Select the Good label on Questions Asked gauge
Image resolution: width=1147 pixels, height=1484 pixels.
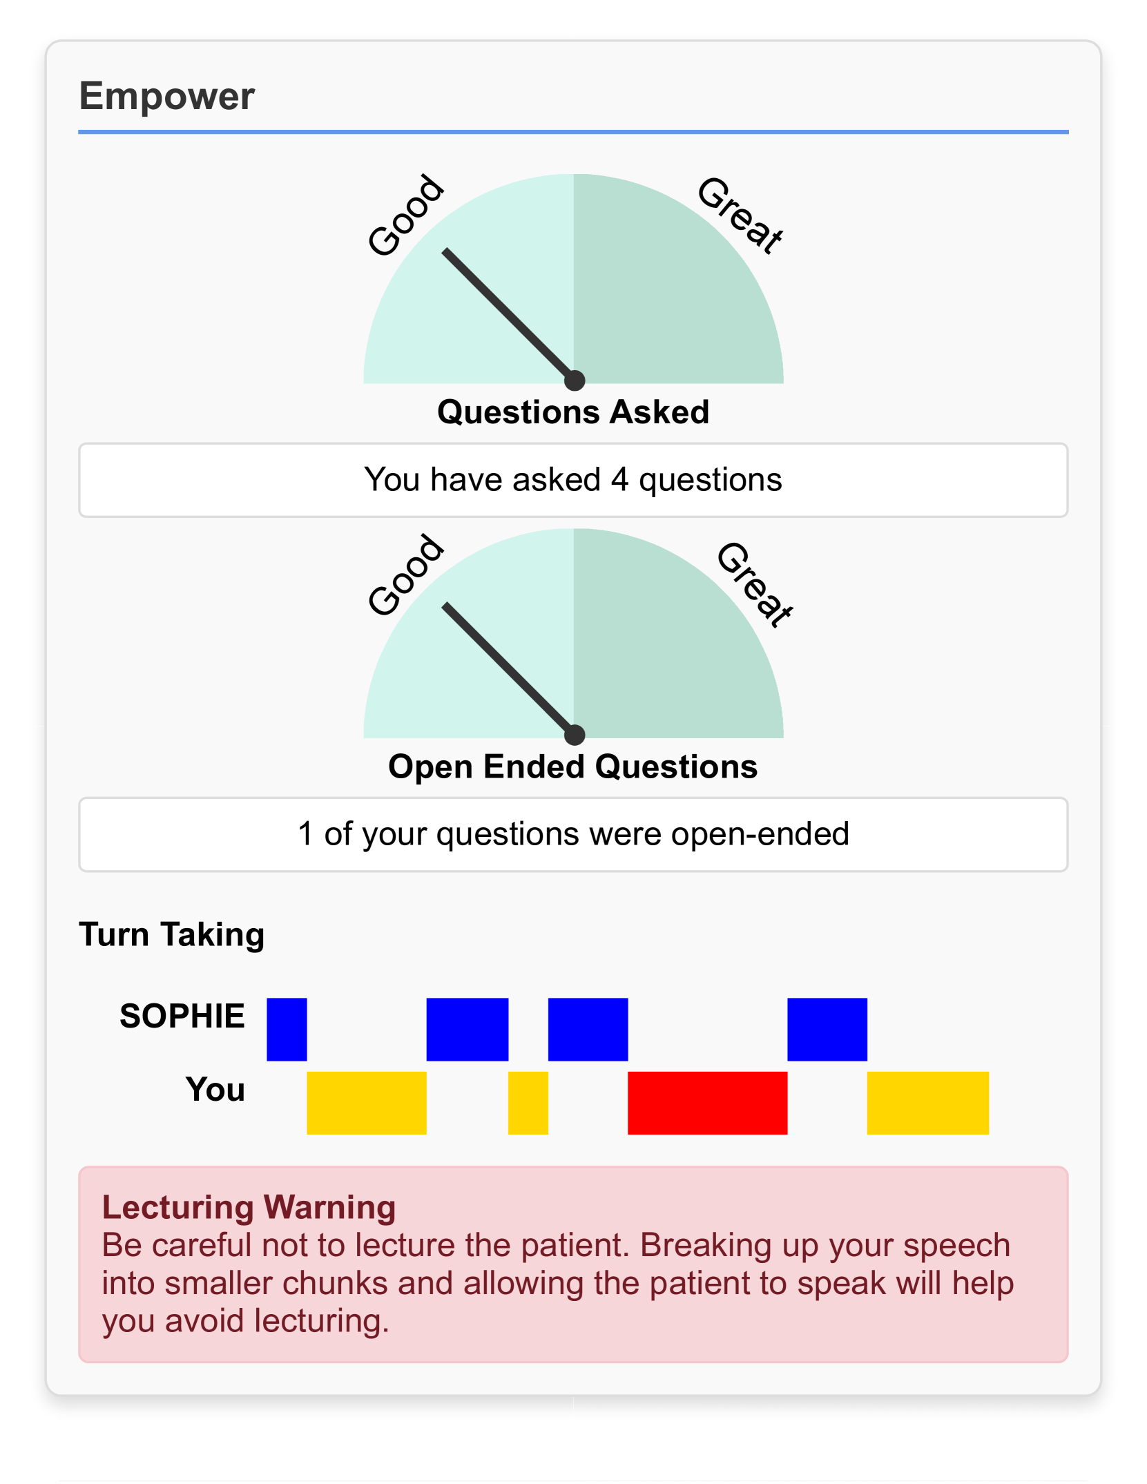point(405,215)
